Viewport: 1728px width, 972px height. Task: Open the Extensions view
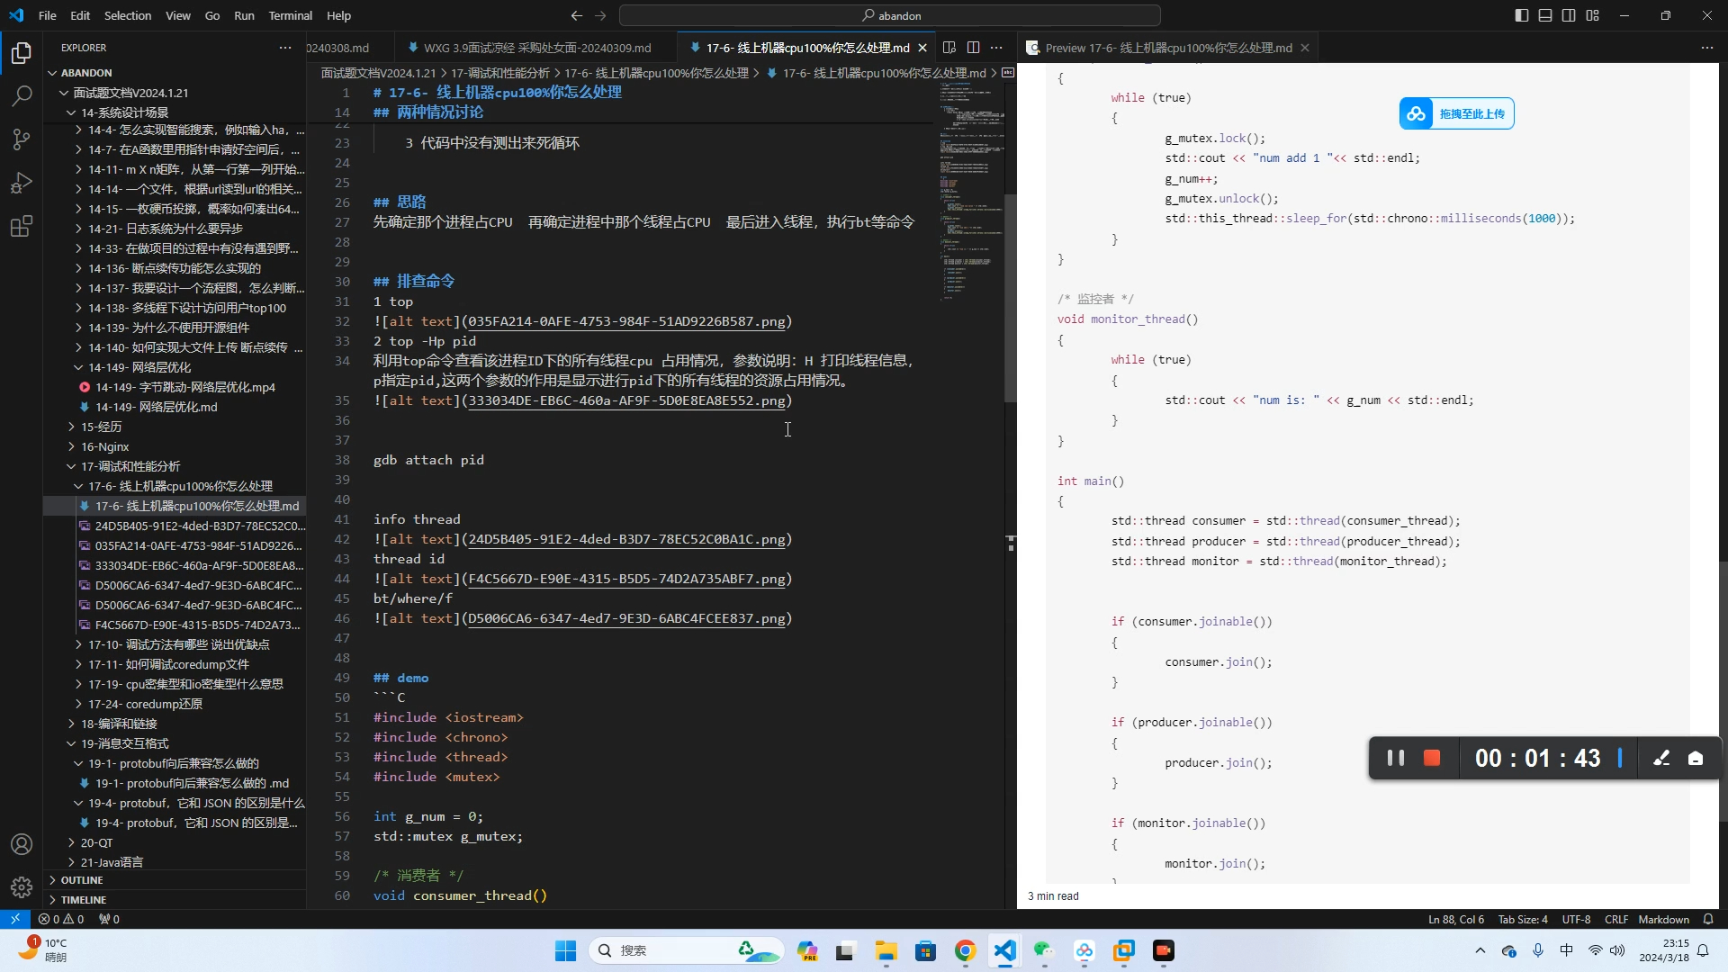click(x=22, y=226)
